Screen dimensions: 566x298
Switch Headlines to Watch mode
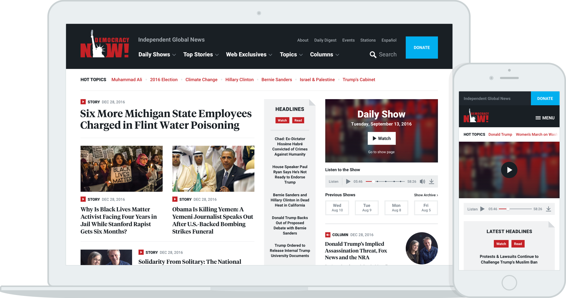pos(282,120)
